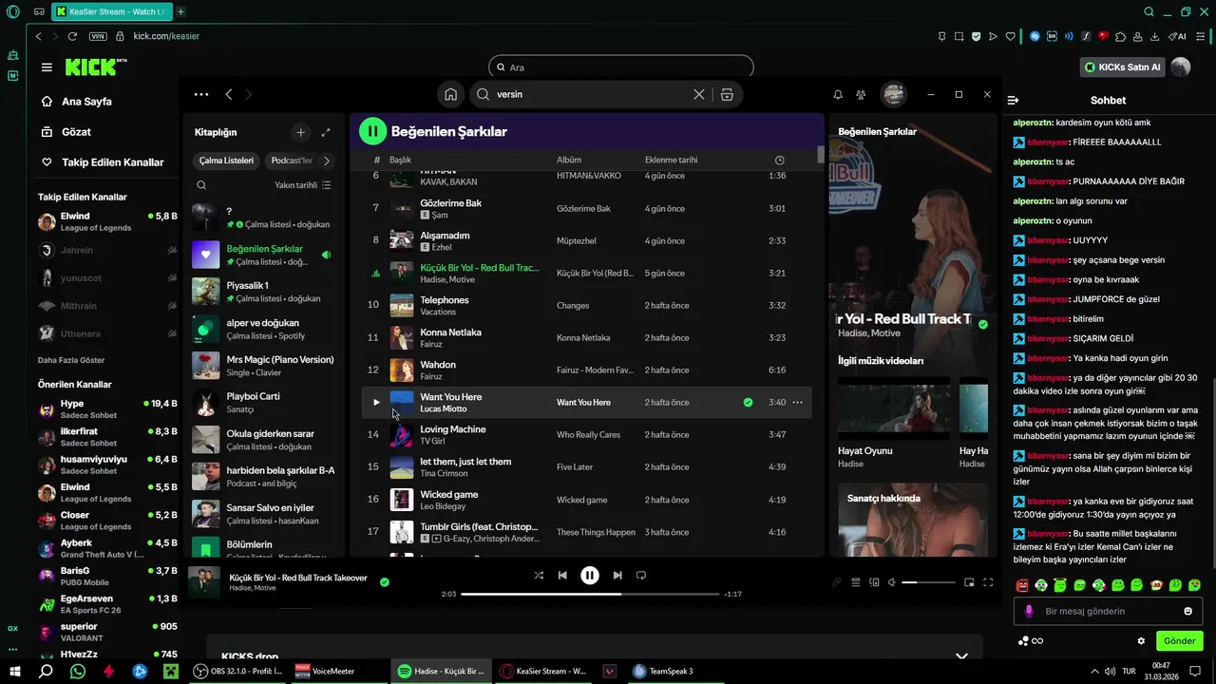The image size is (1216, 684).
Task: Open Playboi Carti artist in library
Action: click(x=264, y=403)
